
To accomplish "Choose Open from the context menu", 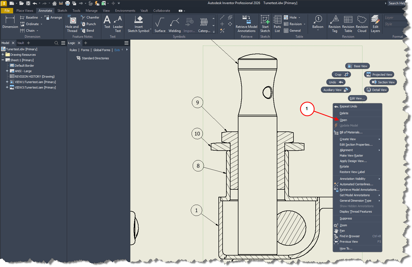I will coord(343,120).
